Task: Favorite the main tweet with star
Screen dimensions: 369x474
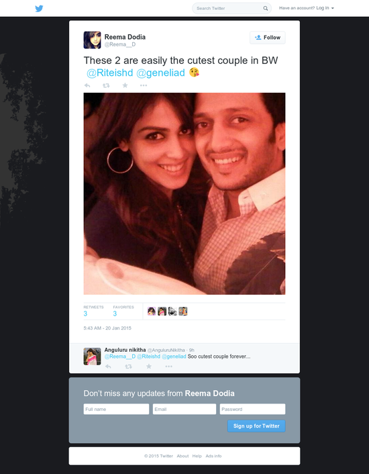Action: point(125,85)
